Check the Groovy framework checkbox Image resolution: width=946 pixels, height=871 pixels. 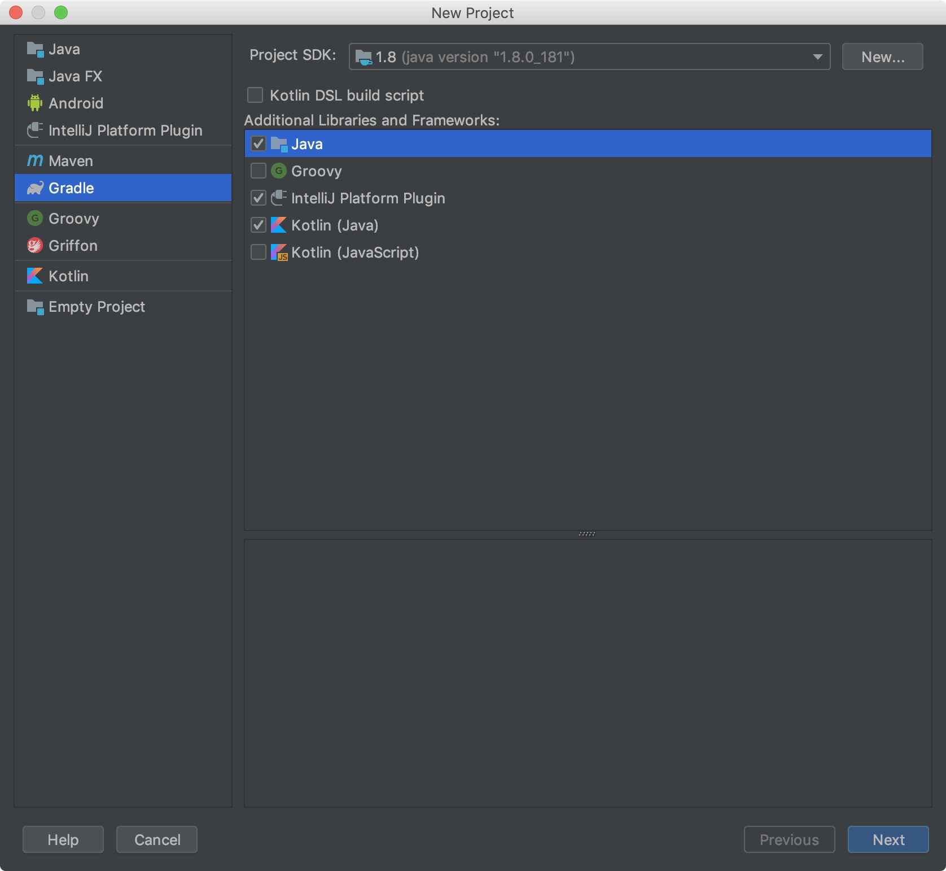(259, 171)
